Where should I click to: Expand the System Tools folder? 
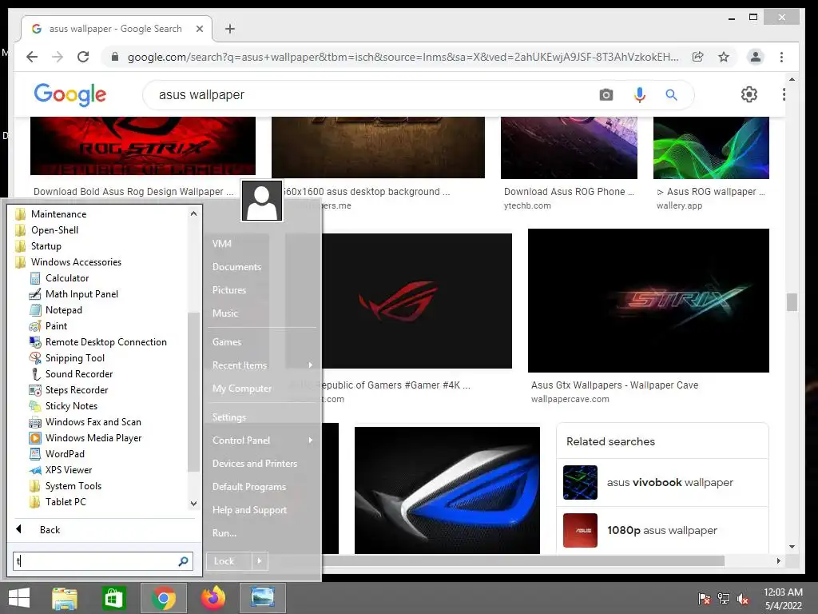(x=73, y=486)
